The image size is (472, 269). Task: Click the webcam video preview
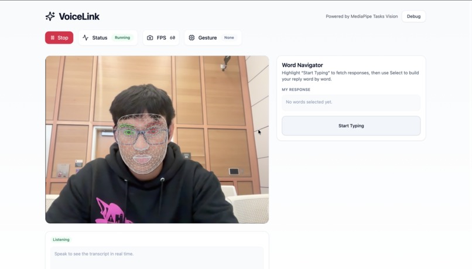pyautogui.click(x=157, y=139)
